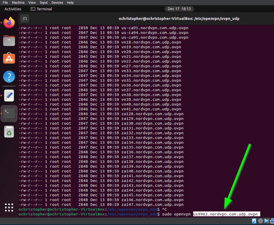Click the Activities button
The image size is (274, 225).
point(13,9)
